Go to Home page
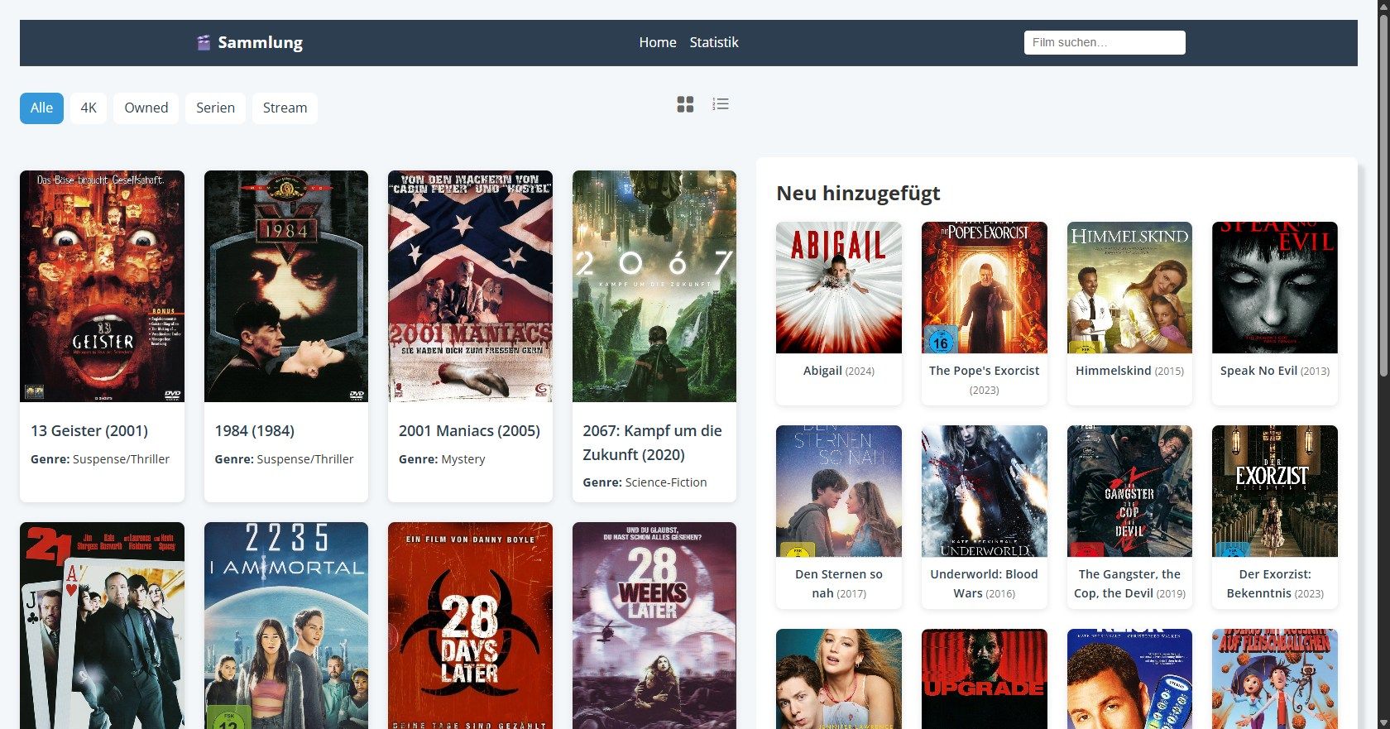 point(658,42)
